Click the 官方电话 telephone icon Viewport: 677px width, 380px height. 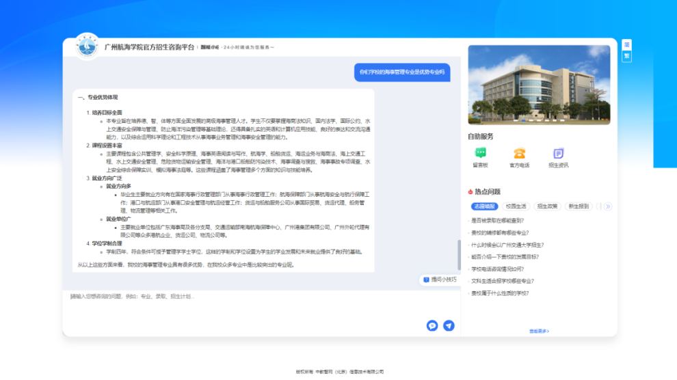[519, 154]
